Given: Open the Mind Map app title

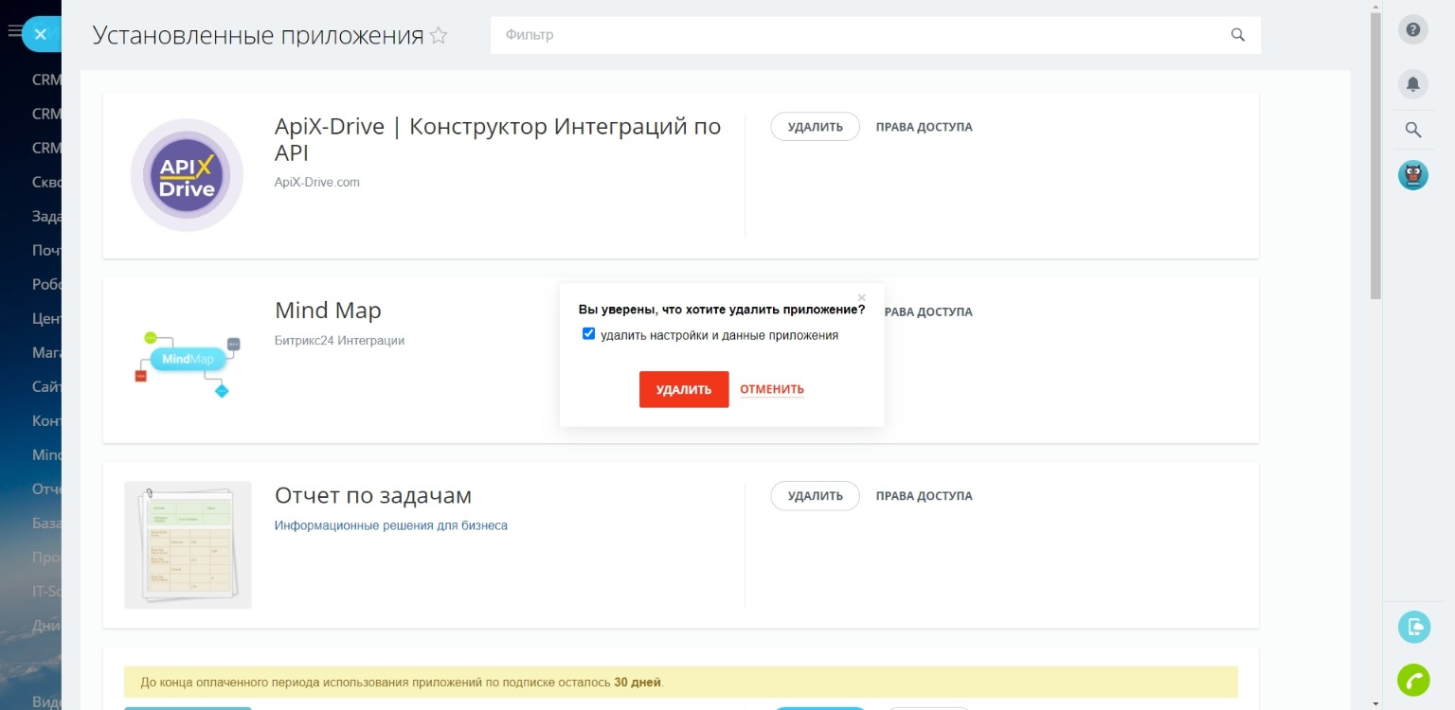Looking at the screenshot, I should click(x=328, y=311).
